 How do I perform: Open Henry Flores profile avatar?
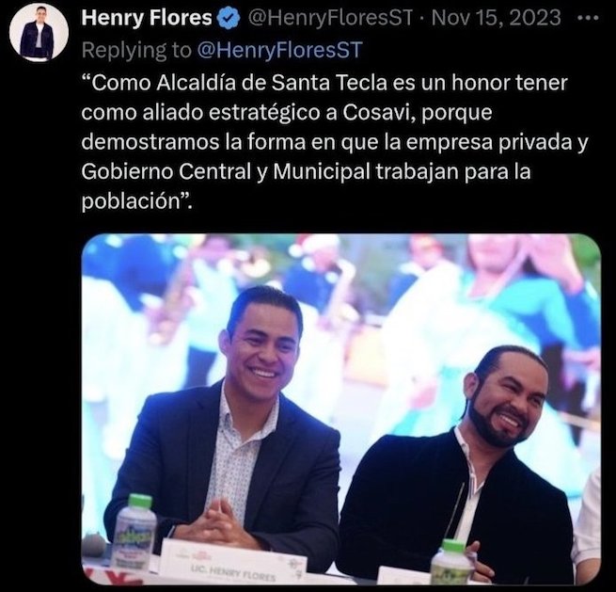(39, 33)
